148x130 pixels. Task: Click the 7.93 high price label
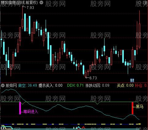click(x=30, y=8)
